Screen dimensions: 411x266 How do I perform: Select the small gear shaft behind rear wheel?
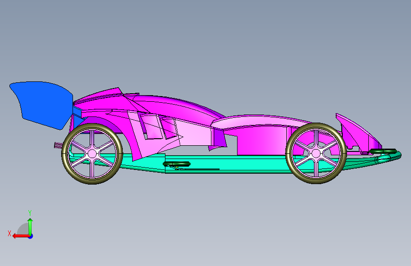[58, 145]
